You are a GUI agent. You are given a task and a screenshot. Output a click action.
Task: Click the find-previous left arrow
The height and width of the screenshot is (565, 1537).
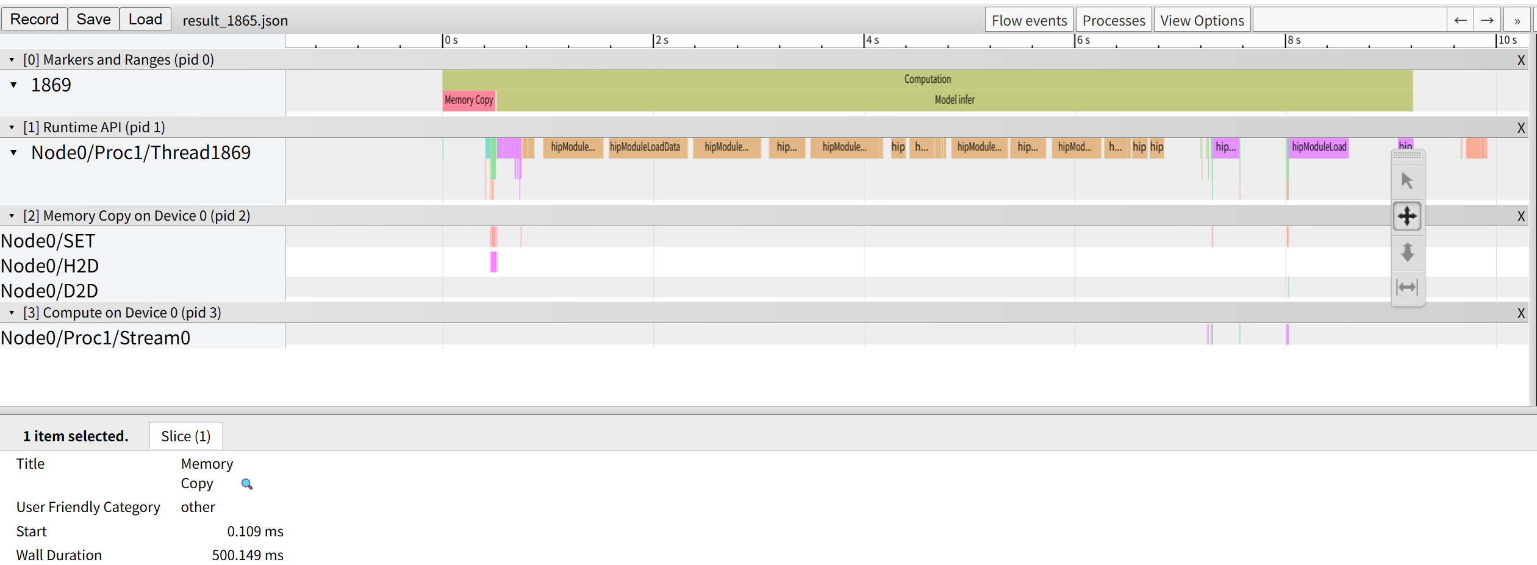(x=1461, y=19)
